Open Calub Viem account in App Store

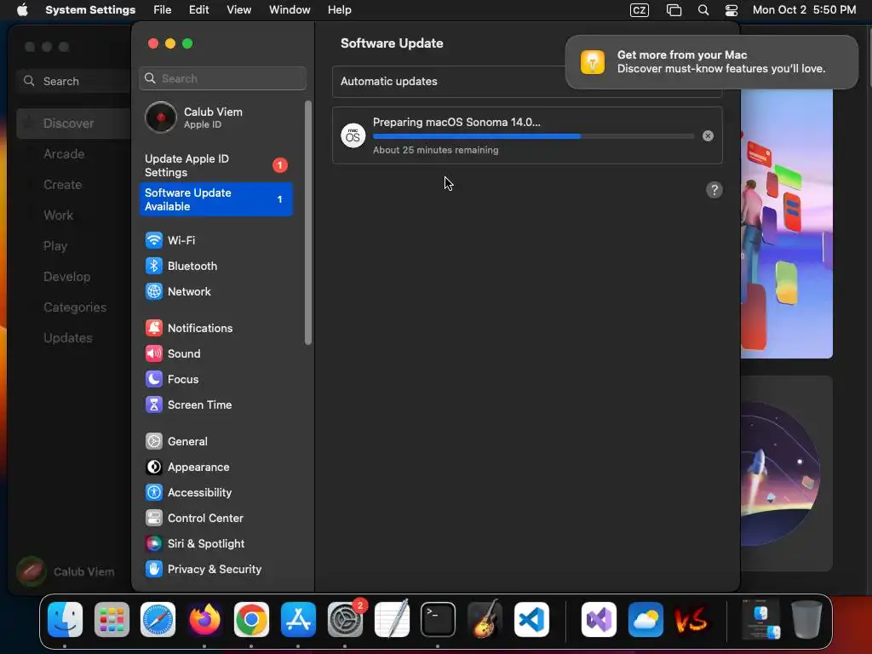point(66,571)
